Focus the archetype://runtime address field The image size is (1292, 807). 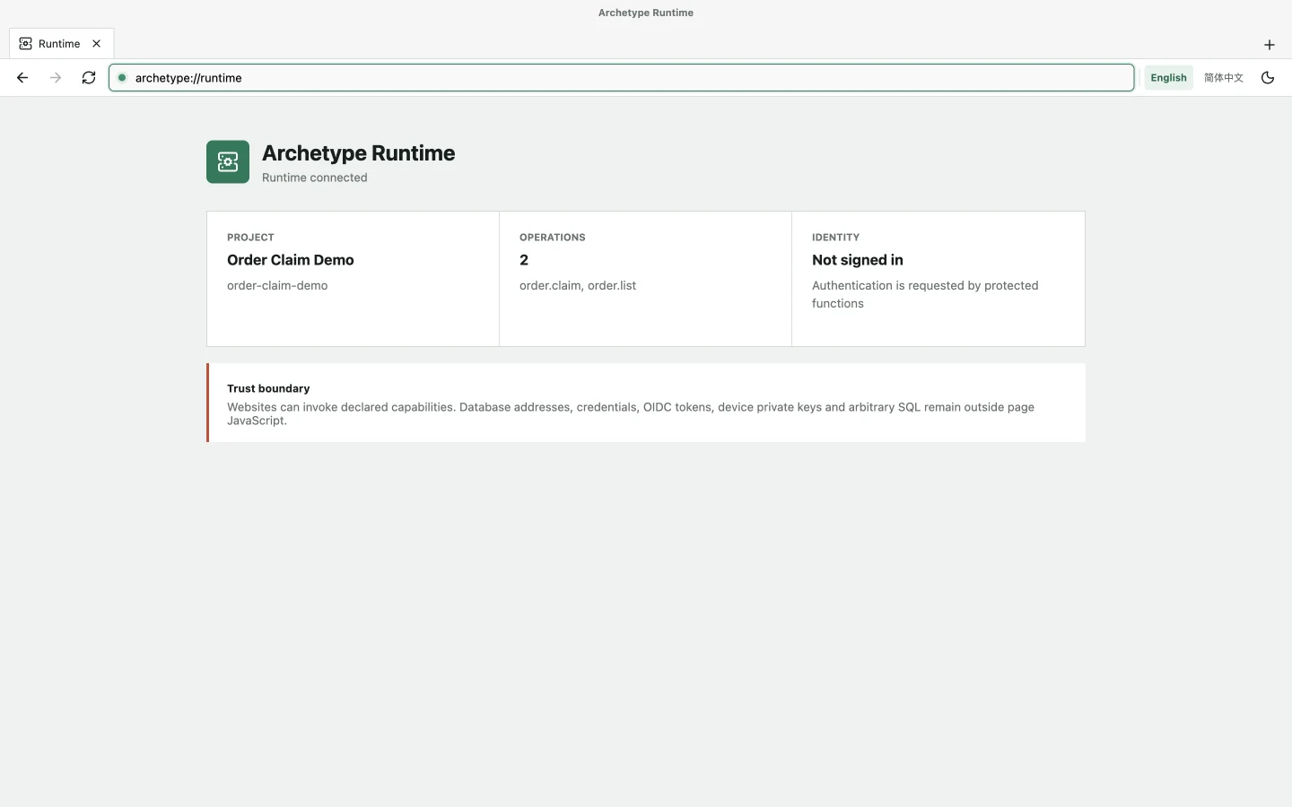621,78
